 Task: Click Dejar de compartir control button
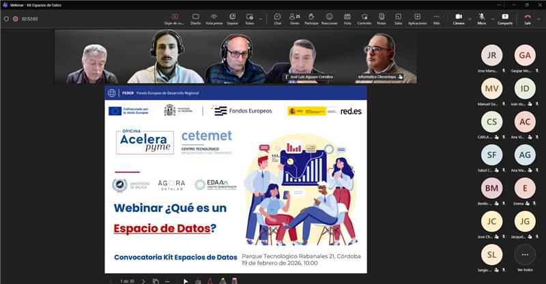tap(175, 18)
